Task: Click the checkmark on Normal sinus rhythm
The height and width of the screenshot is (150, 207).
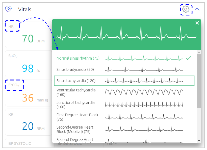Action: [189, 58]
